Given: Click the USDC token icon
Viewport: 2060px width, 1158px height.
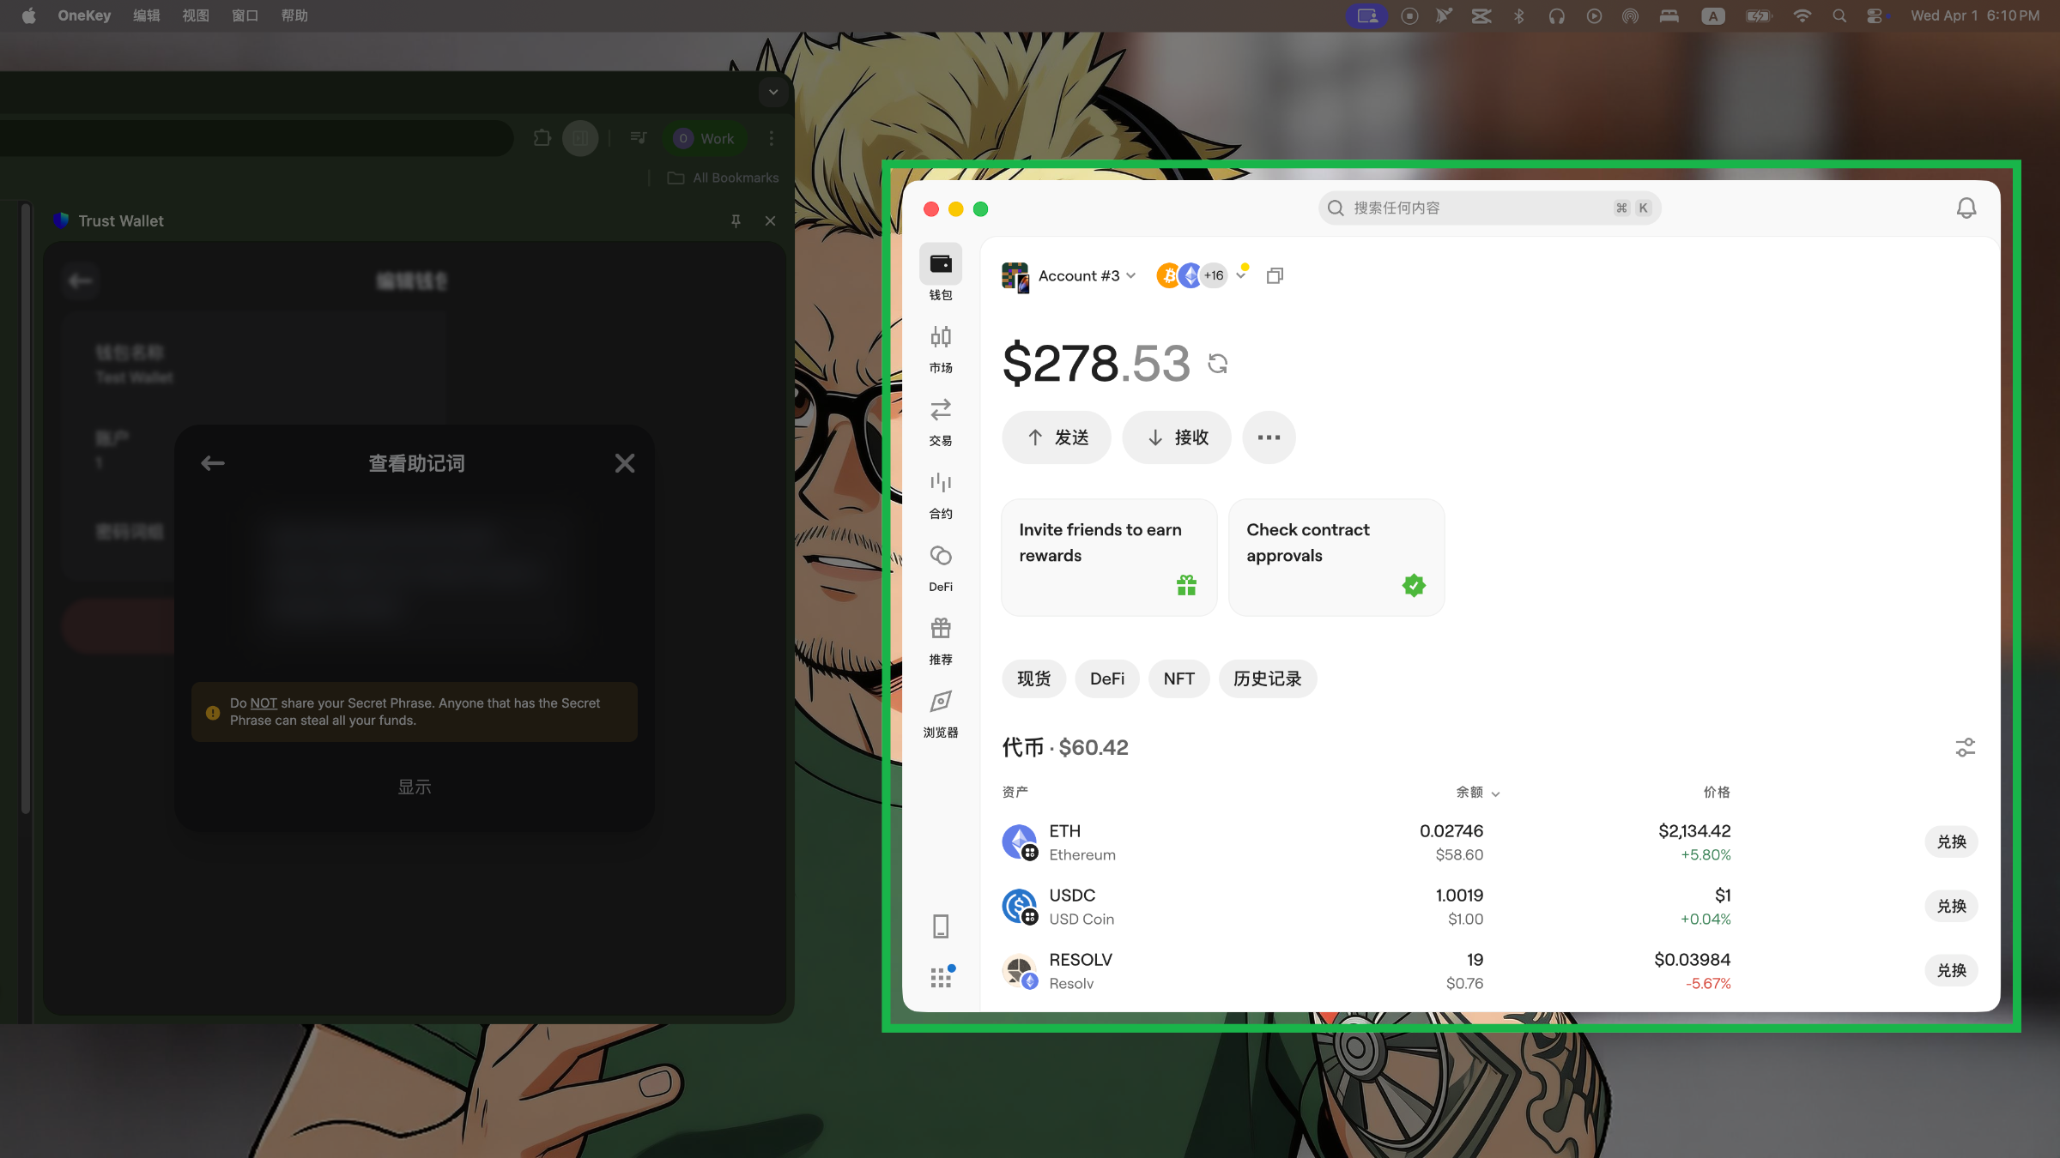Looking at the screenshot, I should (1020, 906).
